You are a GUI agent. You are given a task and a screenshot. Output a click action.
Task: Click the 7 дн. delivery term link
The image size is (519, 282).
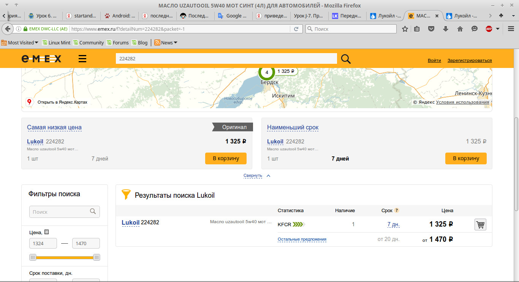[x=393, y=224]
